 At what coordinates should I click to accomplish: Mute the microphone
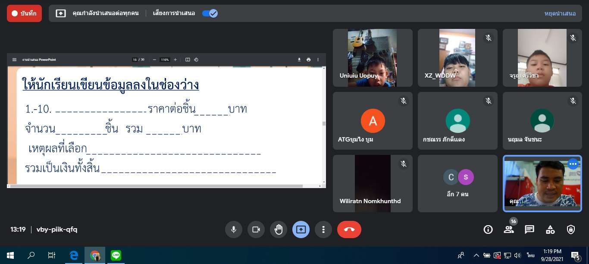234,229
